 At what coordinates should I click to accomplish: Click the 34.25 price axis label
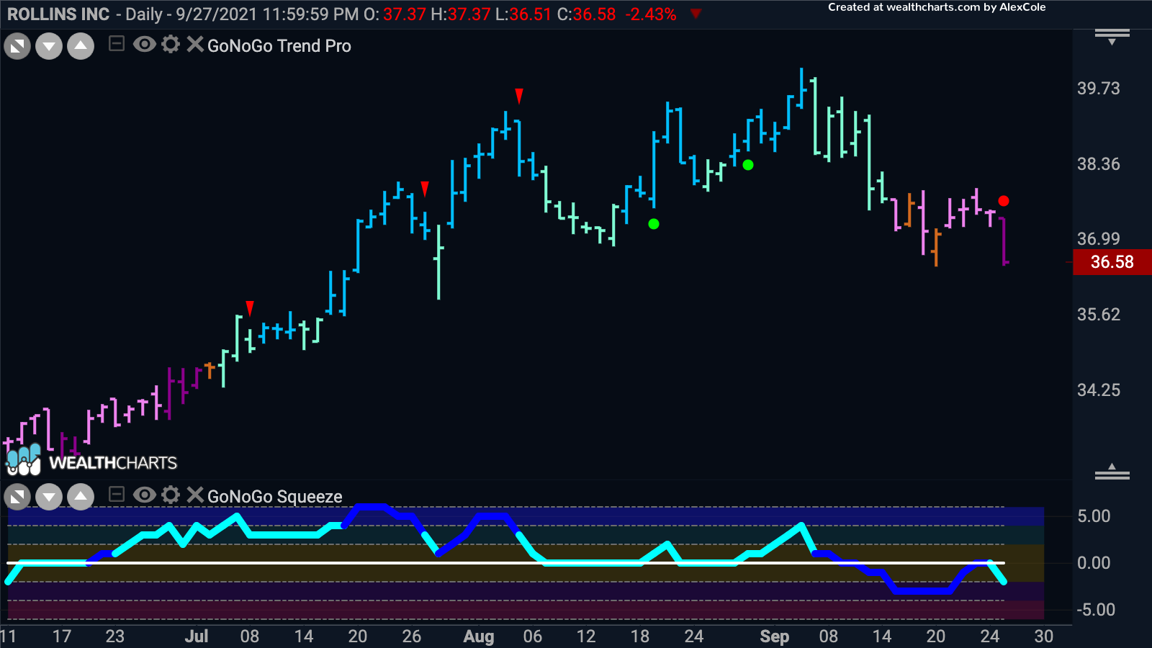coord(1099,390)
